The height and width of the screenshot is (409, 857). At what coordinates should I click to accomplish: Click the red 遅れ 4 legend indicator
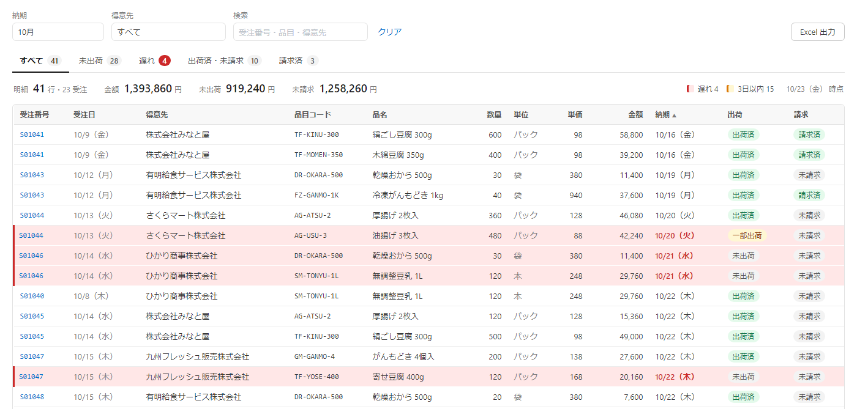(703, 89)
